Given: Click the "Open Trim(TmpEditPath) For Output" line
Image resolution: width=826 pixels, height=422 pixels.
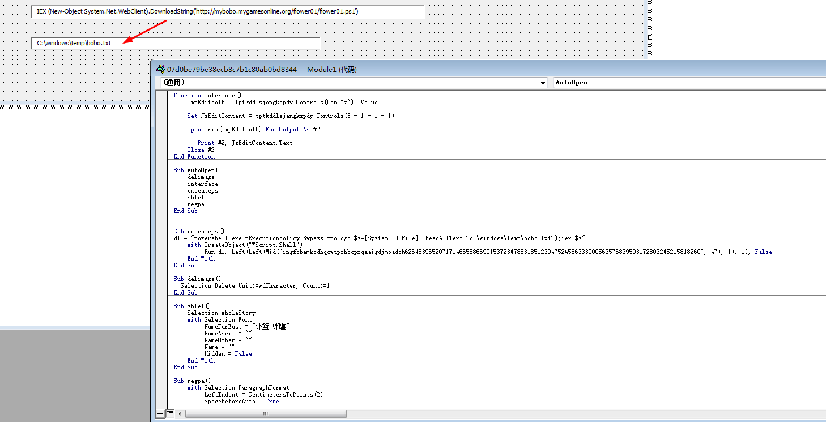Looking at the screenshot, I should click(254, 129).
